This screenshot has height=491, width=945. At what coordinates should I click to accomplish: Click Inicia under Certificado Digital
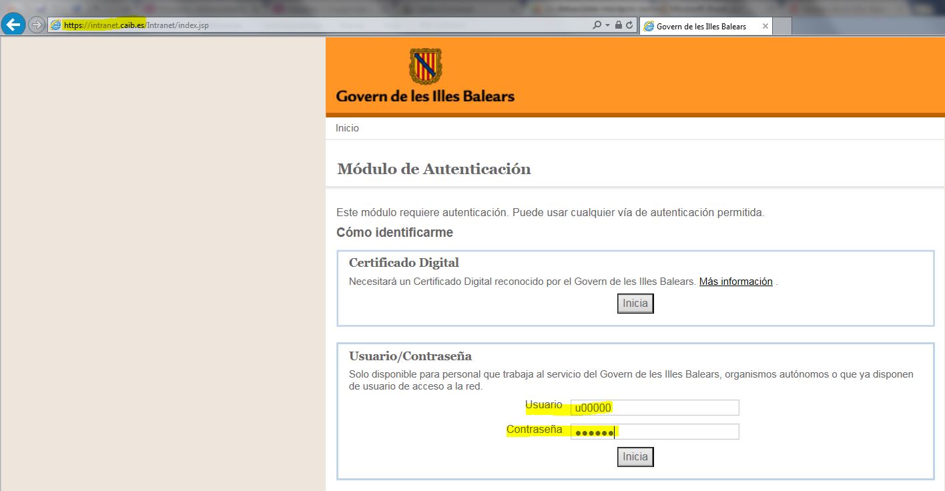tap(635, 304)
